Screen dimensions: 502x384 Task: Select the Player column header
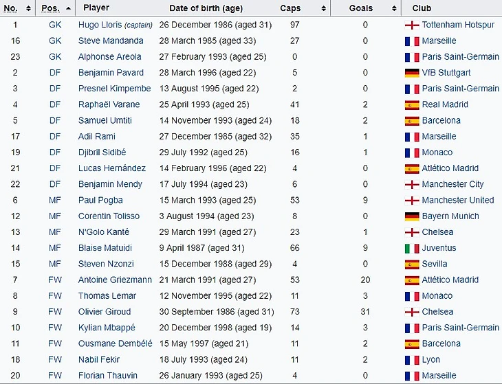point(96,8)
